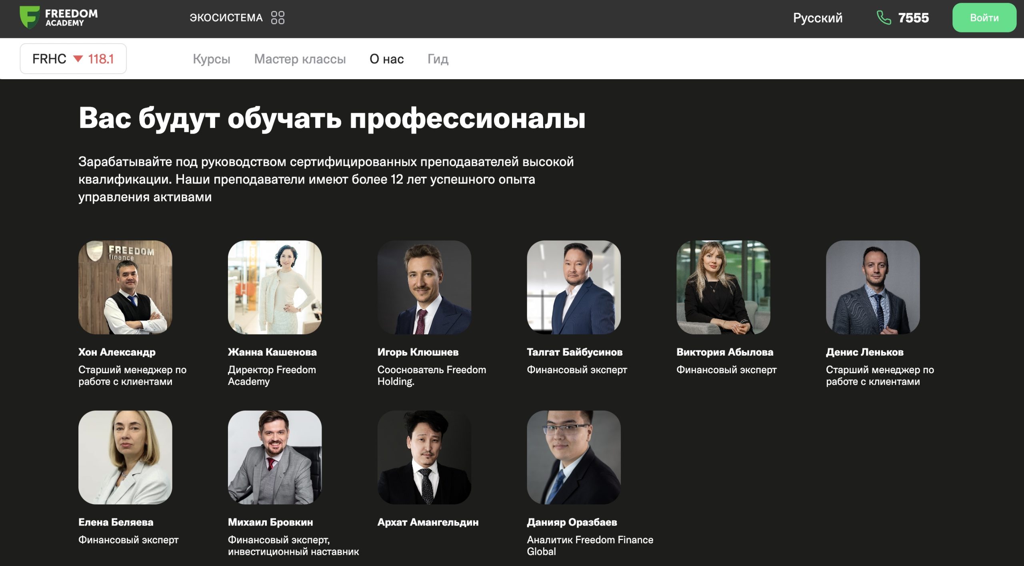The height and width of the screenshot is (566, 1024).
Task: Open Игорь Клюшнев's photo
Action: coord(424,287)
